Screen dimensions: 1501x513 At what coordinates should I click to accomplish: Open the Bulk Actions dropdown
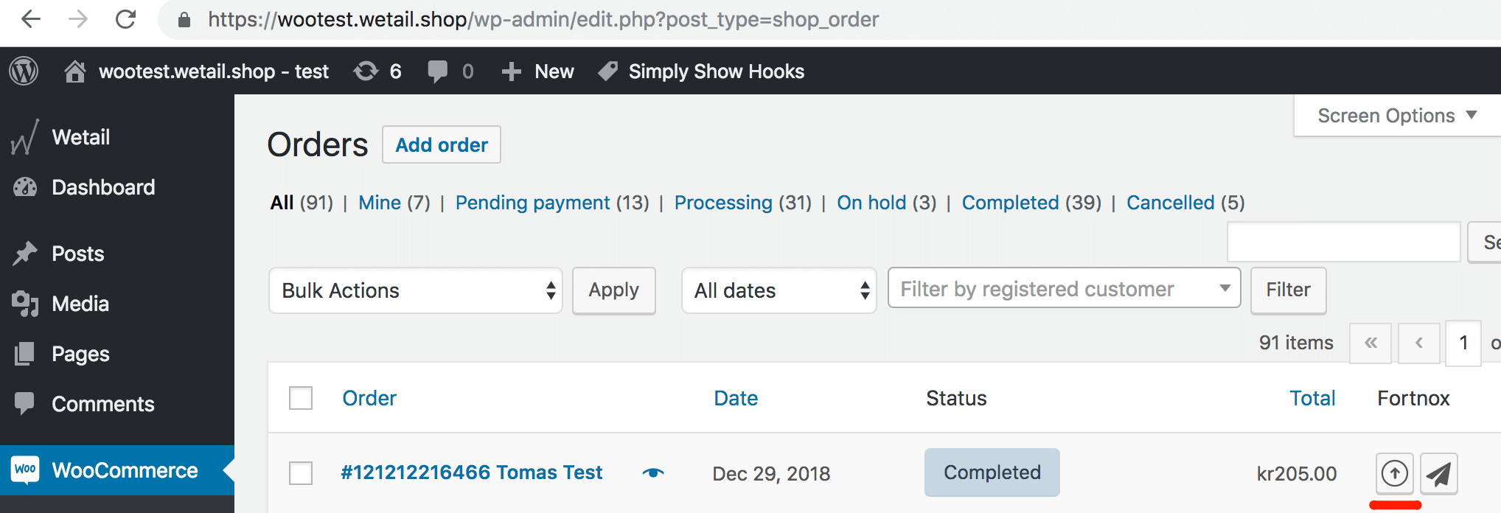click(x=416, y=290)
